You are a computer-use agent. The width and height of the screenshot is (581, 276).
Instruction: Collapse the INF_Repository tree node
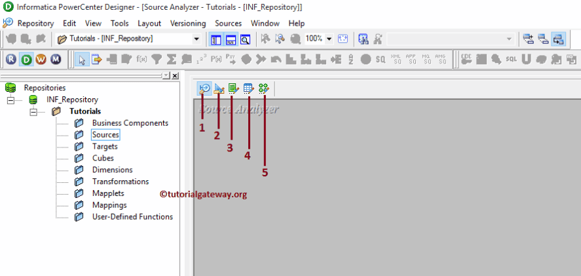pyautogui.click(x=10, y=100)
